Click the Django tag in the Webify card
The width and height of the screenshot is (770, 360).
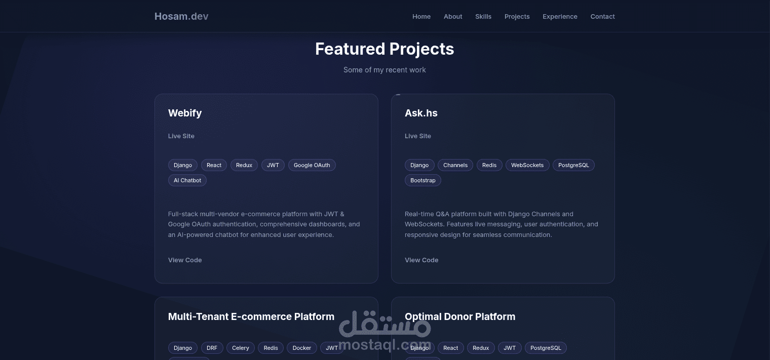[x=183, y=165]
